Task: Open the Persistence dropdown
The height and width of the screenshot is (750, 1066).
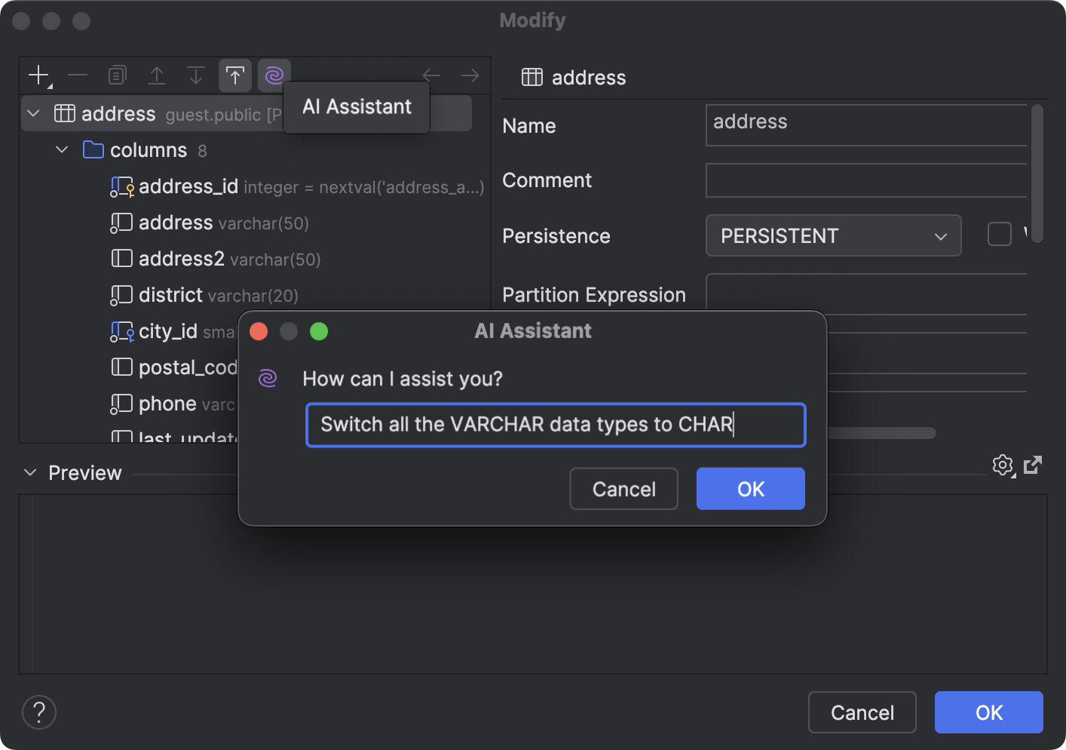Action: pos(833,235)
